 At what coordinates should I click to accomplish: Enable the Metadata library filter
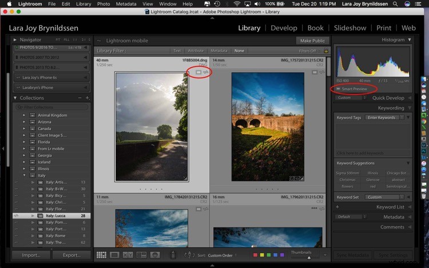[x=219, y=51]
